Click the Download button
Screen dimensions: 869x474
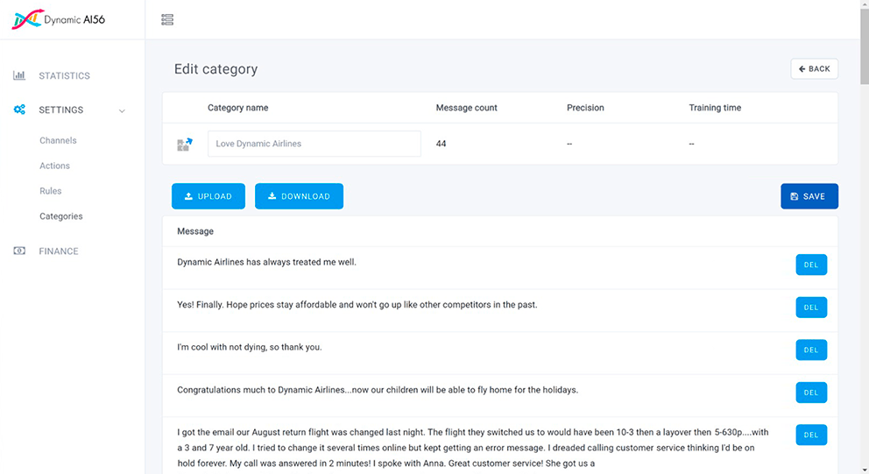(299, 196)
